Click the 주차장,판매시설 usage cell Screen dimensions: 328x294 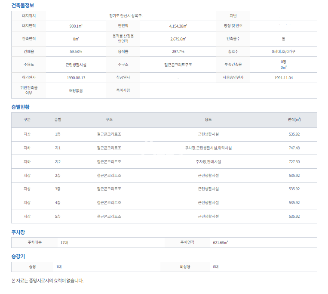pos(208,162)
